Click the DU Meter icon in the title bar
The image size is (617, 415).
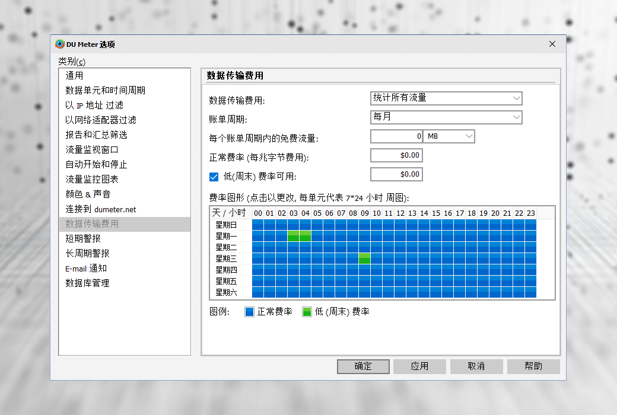click(59, 44)
